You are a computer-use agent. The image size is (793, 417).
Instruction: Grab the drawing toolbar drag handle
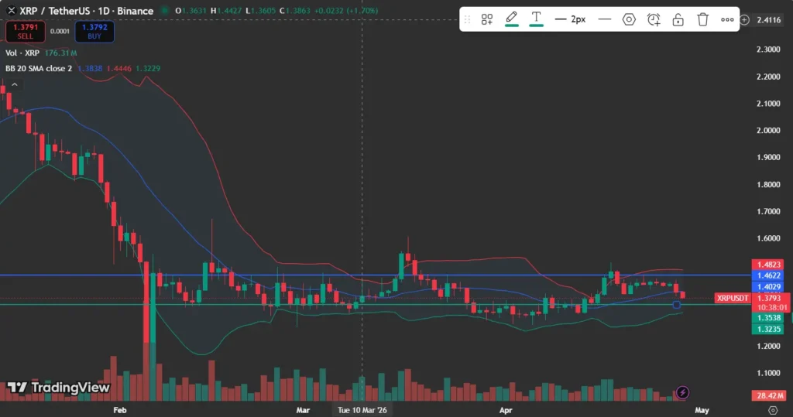pyautogui.click(x=467, y=19)
